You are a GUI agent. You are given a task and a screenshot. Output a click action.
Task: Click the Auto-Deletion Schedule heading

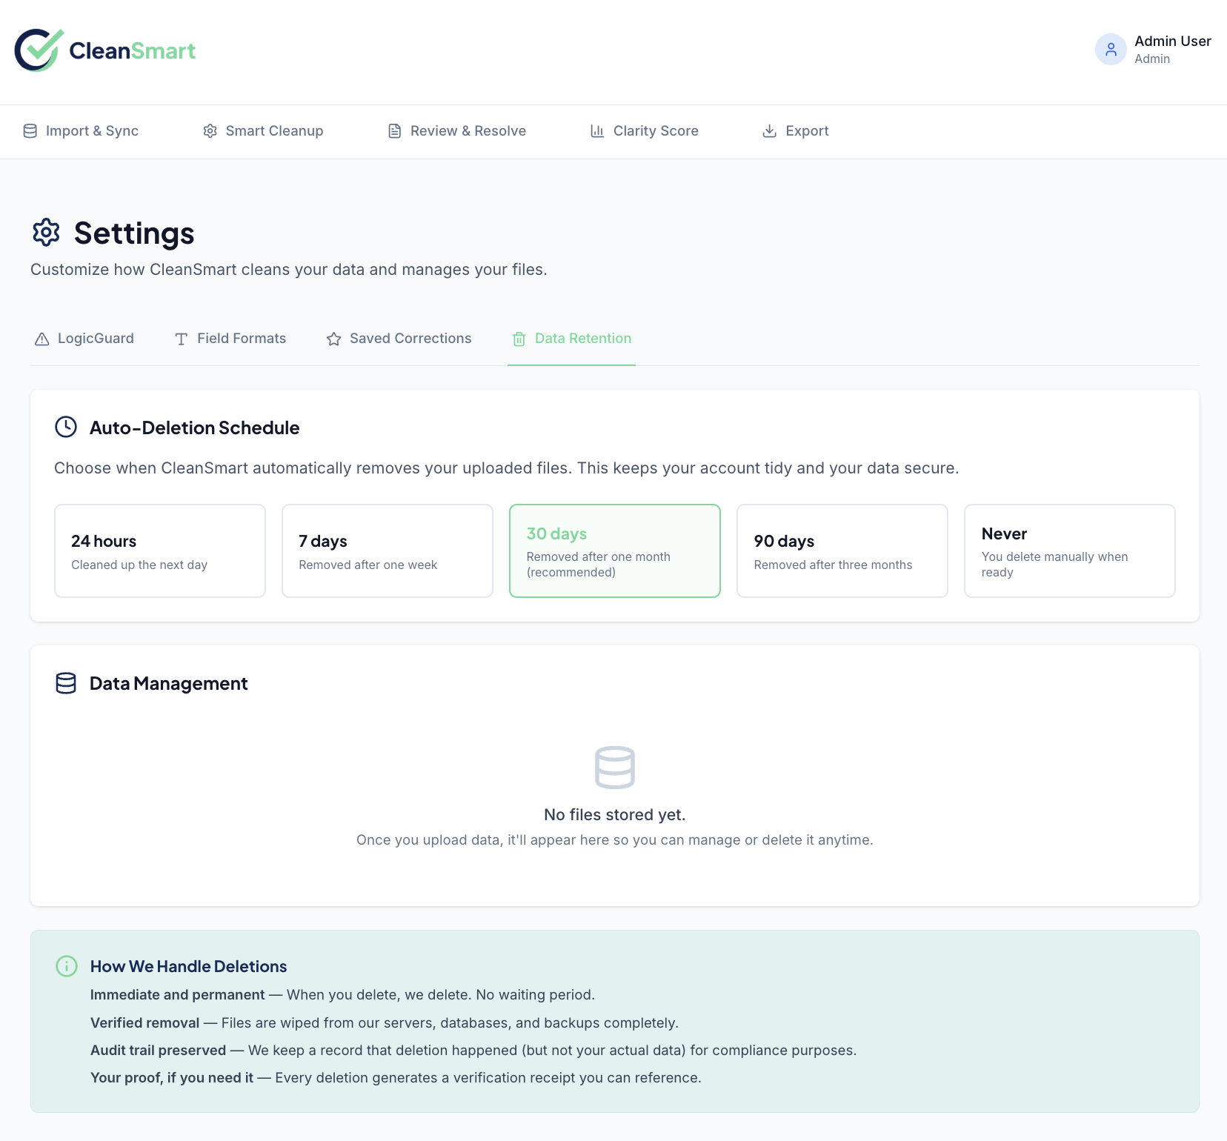pos(195,428)
